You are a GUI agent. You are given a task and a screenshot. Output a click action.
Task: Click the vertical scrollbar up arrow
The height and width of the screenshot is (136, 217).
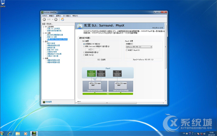click(166, 24)
